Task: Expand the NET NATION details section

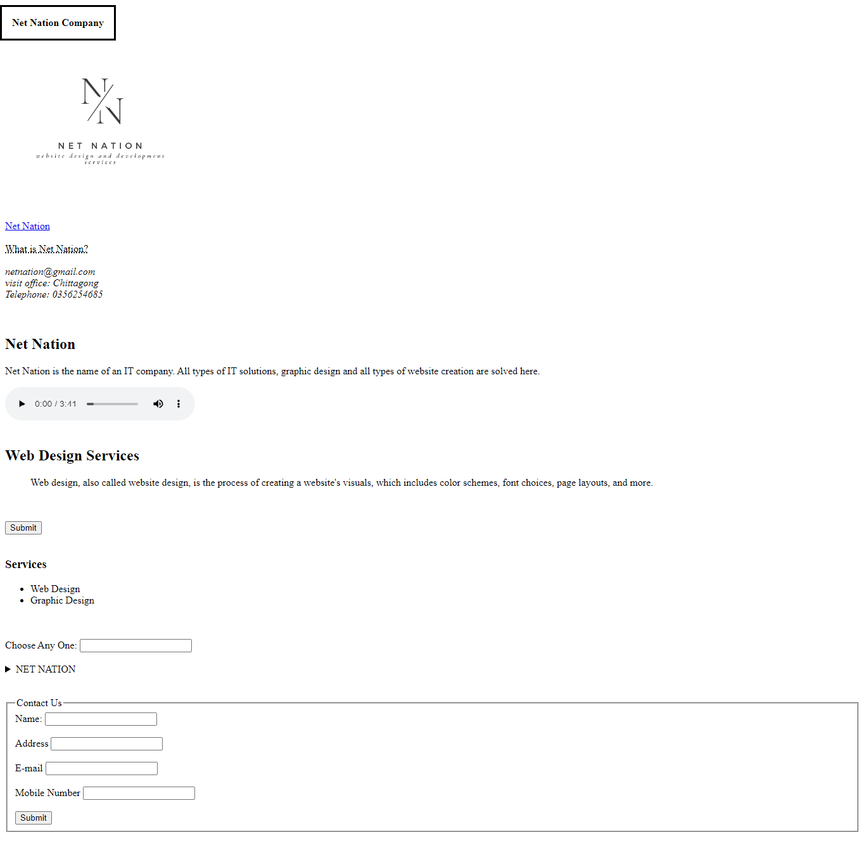Action: [x=46, y=669]
